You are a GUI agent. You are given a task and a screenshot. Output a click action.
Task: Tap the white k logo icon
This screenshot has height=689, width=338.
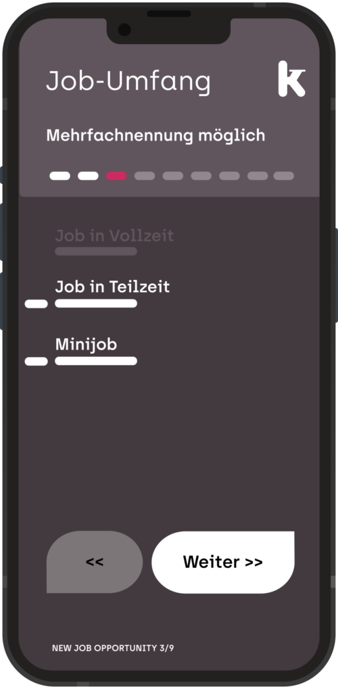pyautogui.click(x=291, y=79)
